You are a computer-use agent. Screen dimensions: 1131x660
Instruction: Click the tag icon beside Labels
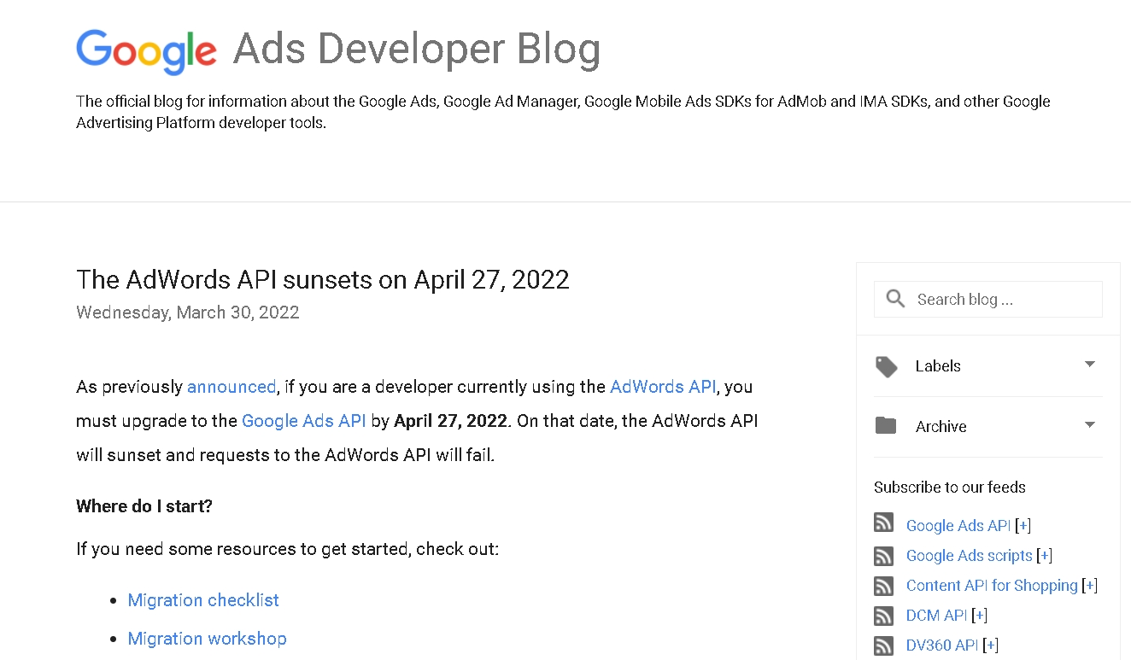pyautogui.click(x=886, y=365)
